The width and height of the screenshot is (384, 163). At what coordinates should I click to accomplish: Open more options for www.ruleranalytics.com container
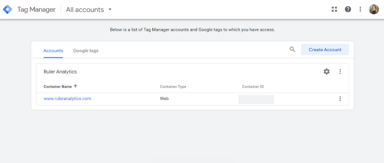340,99
